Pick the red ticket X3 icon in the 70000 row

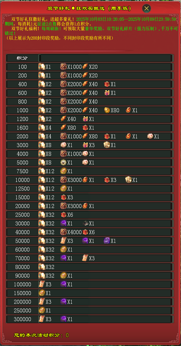pos(85,258)
